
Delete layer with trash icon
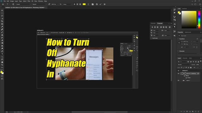click(199, 112)
